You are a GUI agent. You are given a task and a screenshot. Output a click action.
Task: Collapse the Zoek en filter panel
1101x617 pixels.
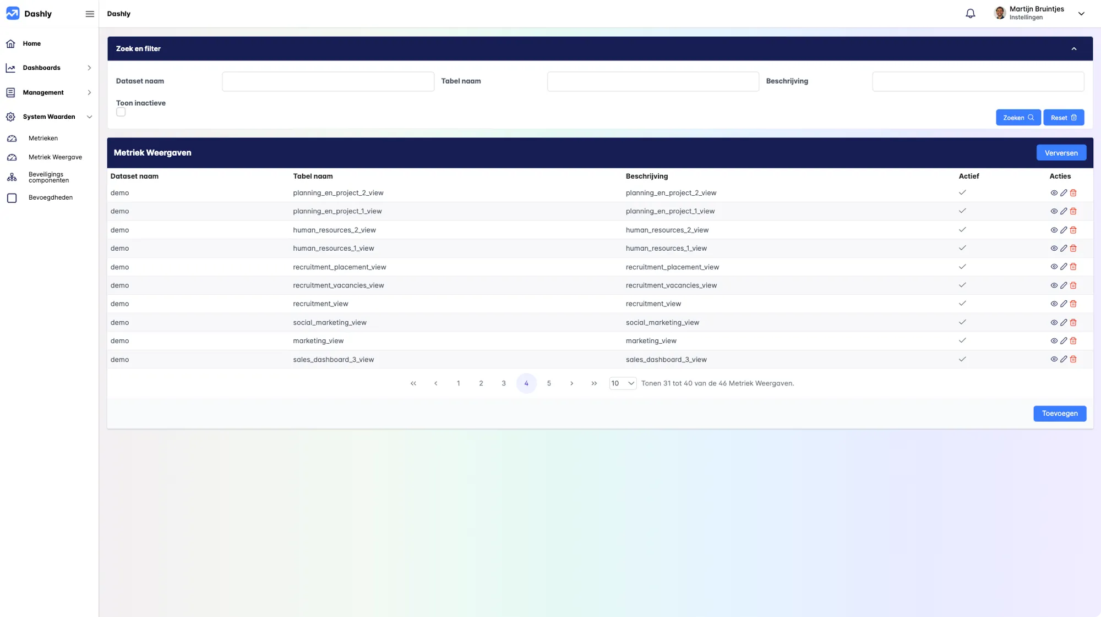coord(1073,49)
